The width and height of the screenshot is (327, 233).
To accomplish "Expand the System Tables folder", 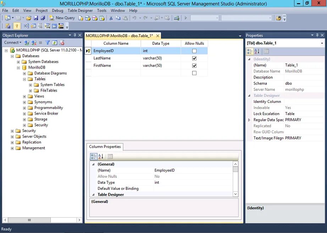I will click(x=31, y=85).
